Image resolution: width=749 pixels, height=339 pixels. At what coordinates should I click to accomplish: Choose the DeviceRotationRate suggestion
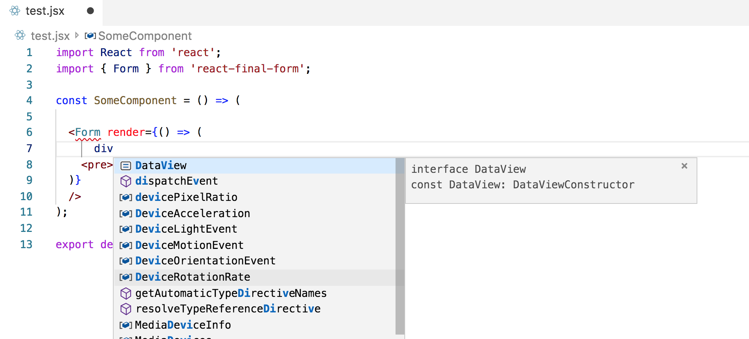point(192,277)
